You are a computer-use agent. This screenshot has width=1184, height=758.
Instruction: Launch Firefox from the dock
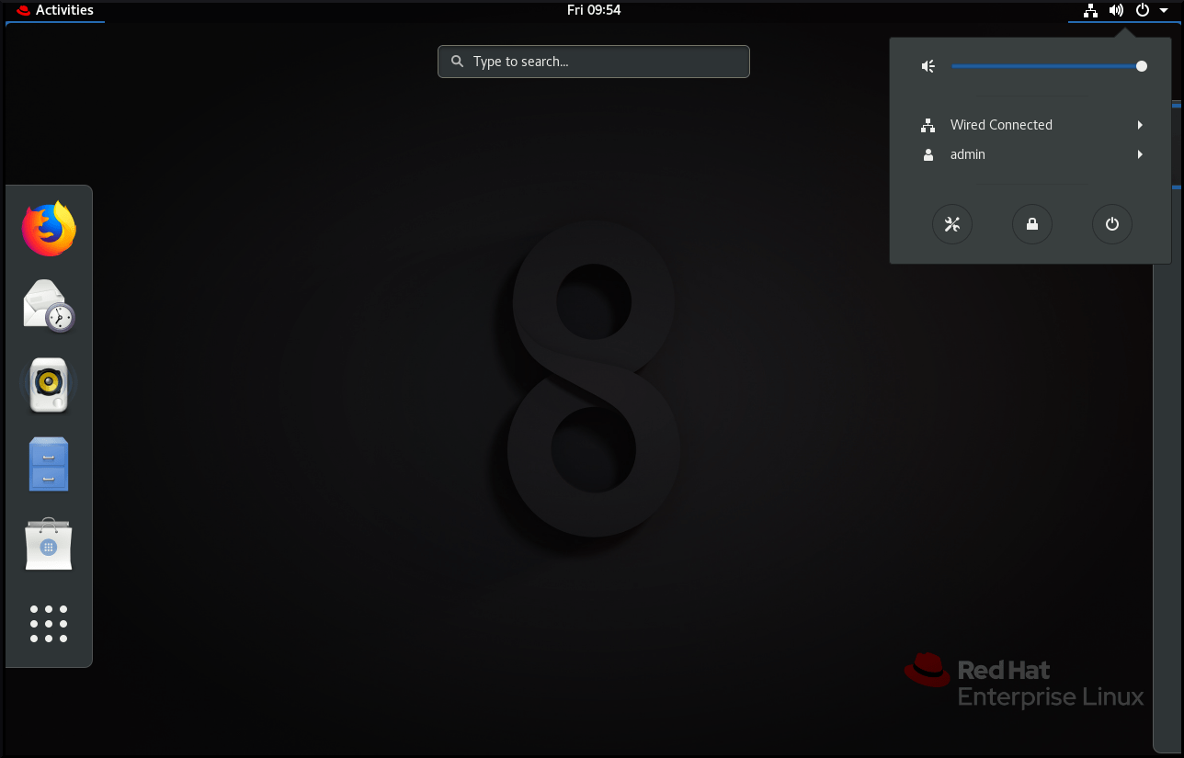click(x=48, y=228)
